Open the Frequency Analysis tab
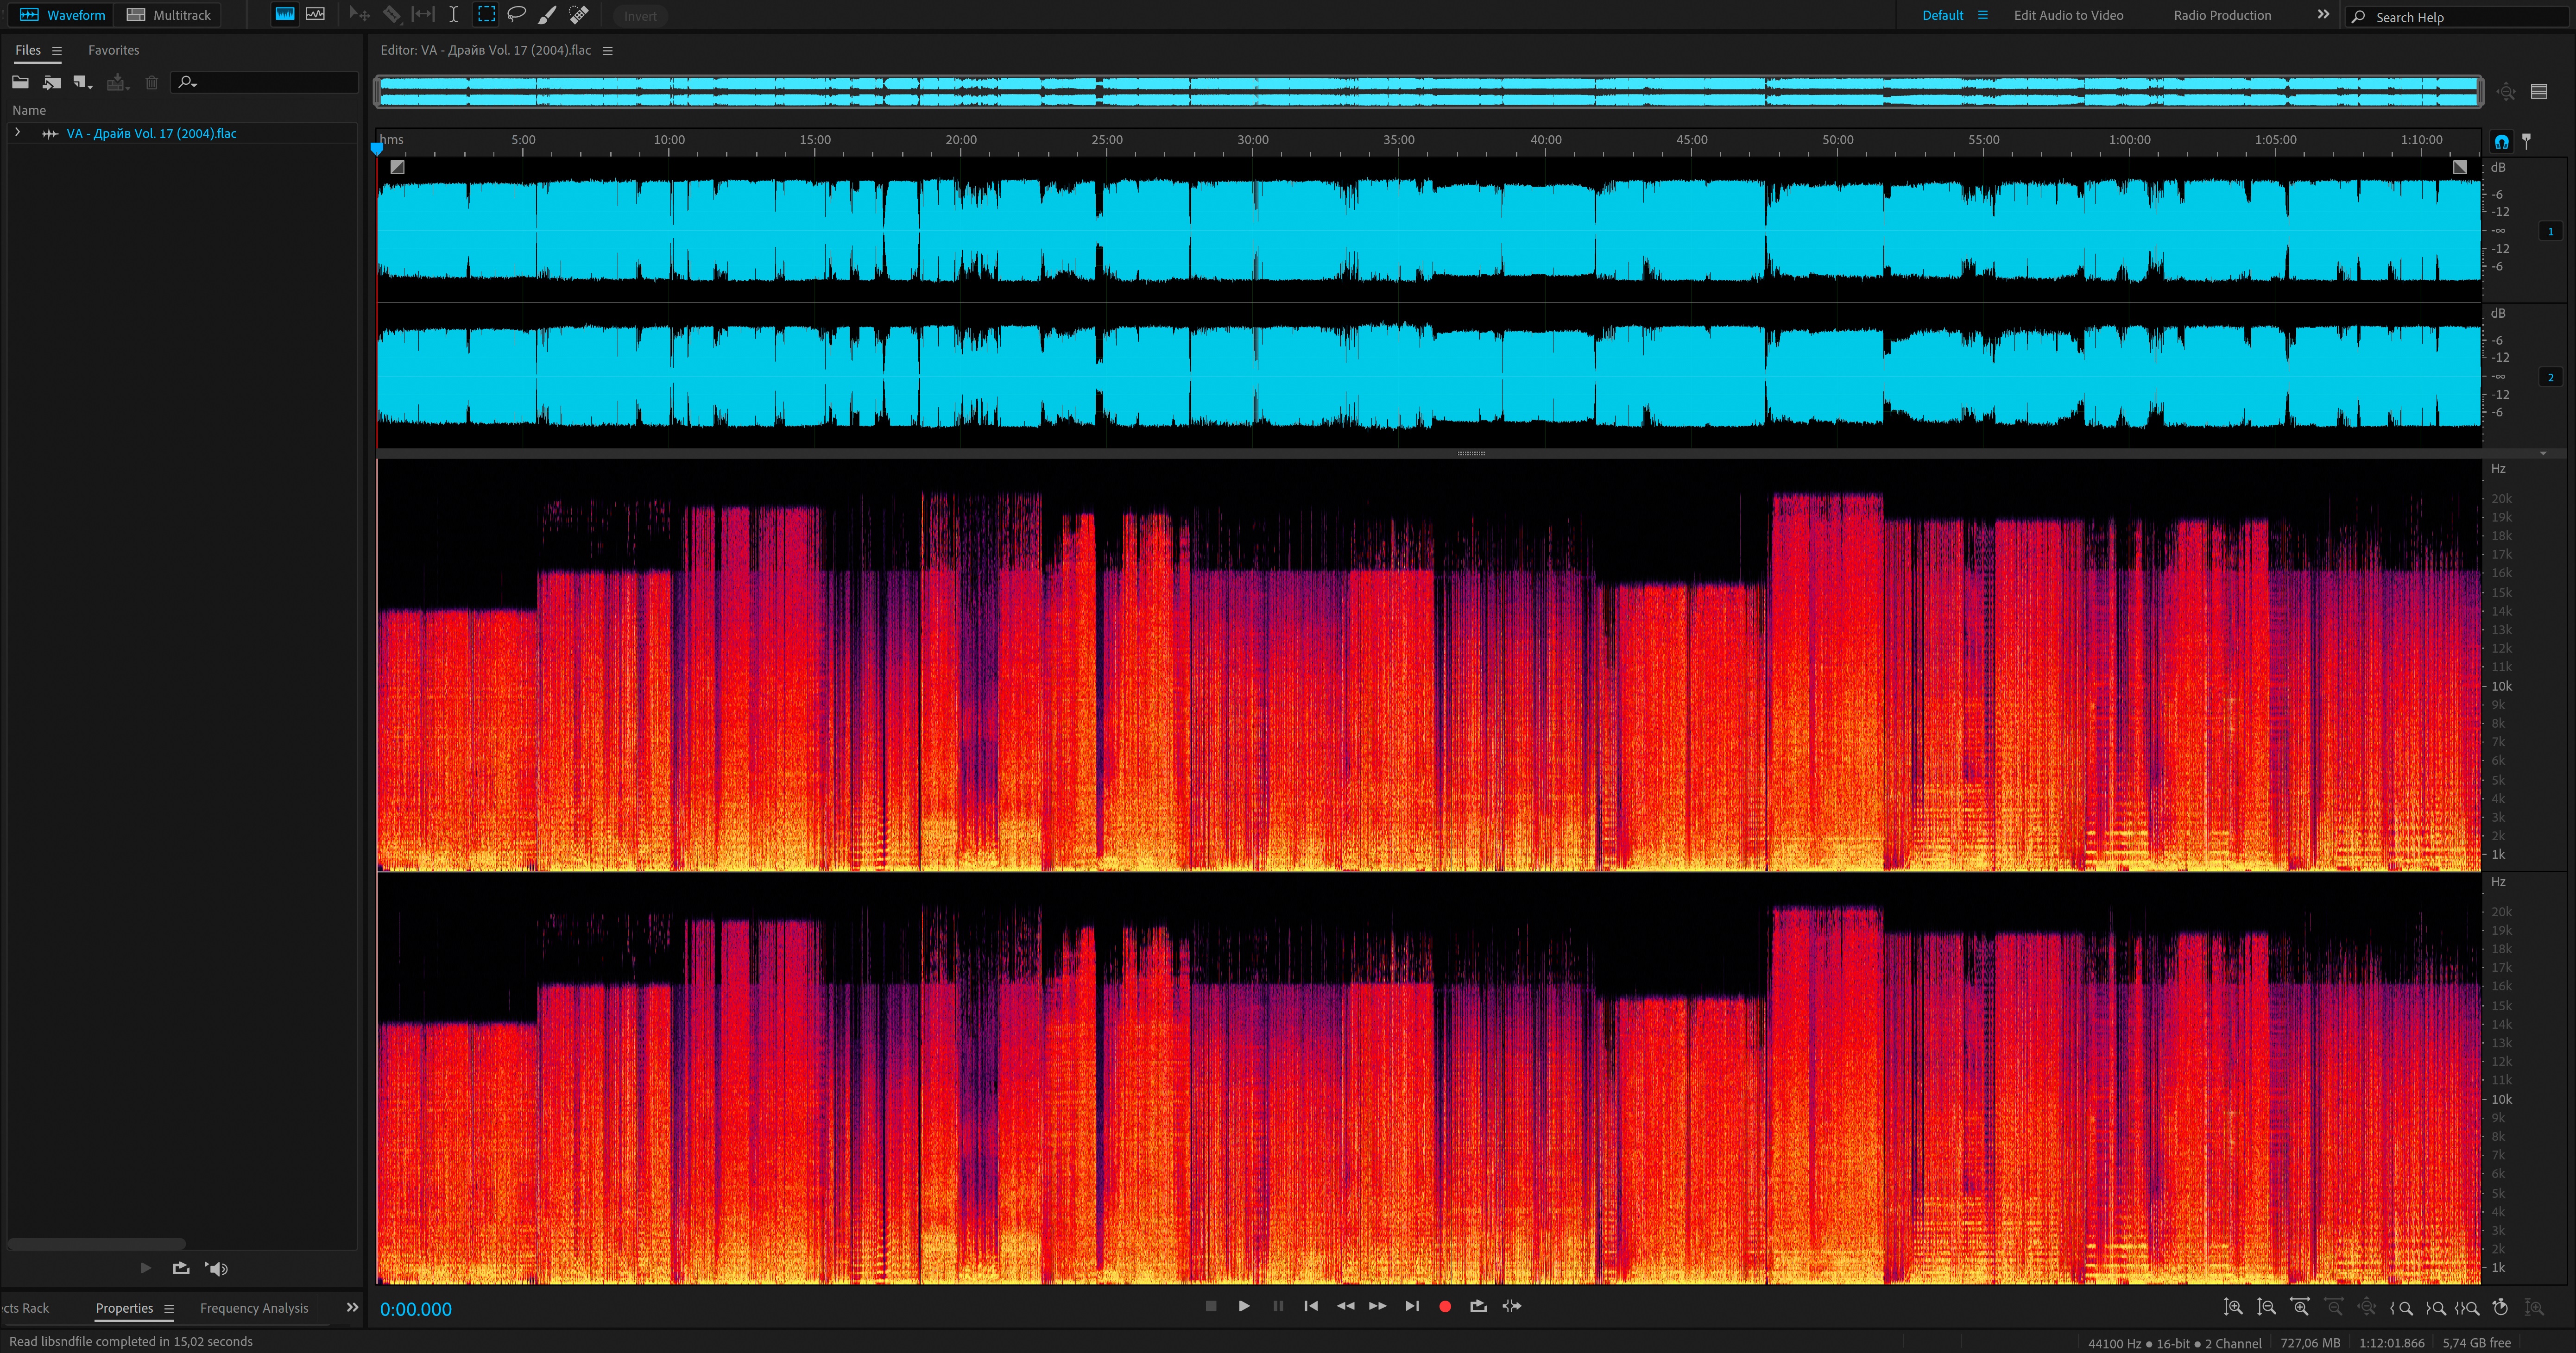The width and height of the screenshot is (2576, 1353). point(254,1308)
